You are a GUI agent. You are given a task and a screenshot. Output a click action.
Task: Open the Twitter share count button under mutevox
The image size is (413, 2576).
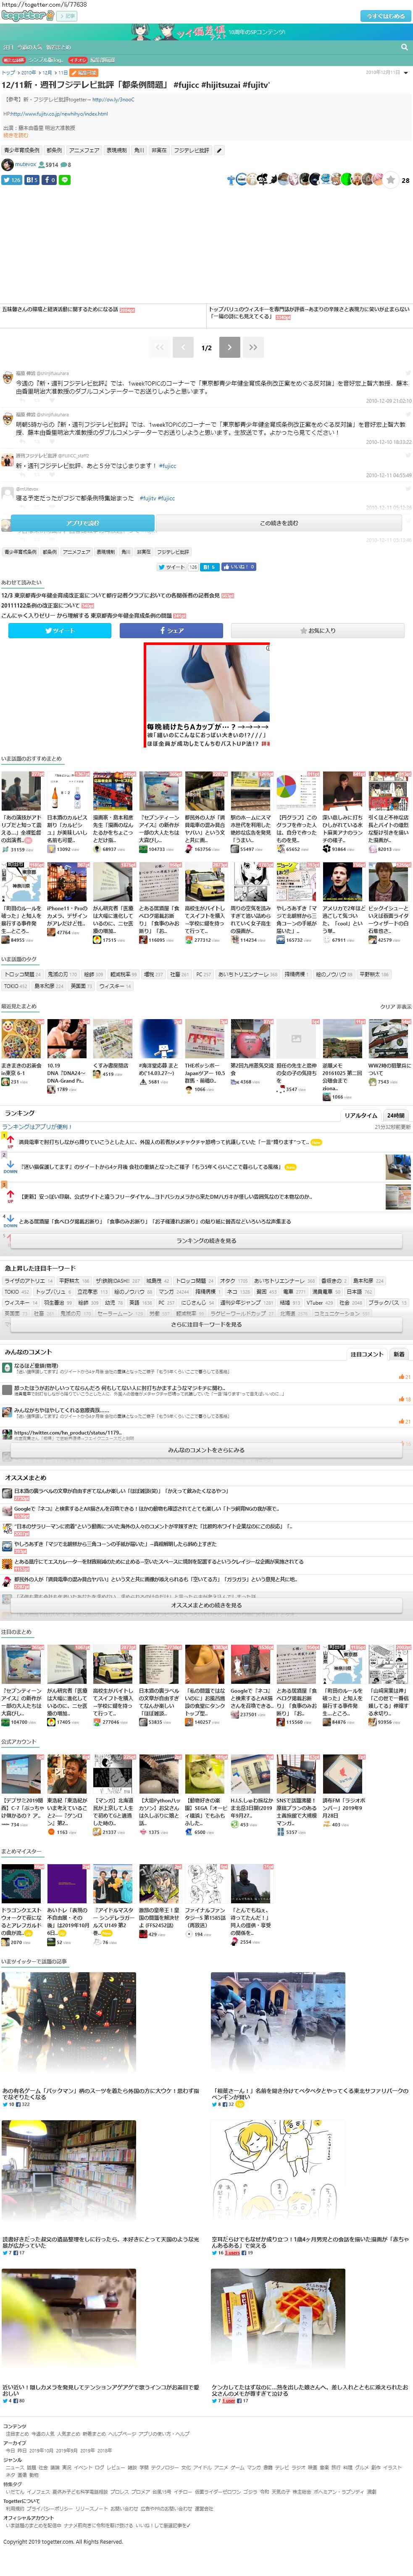(x=12, y=180)
